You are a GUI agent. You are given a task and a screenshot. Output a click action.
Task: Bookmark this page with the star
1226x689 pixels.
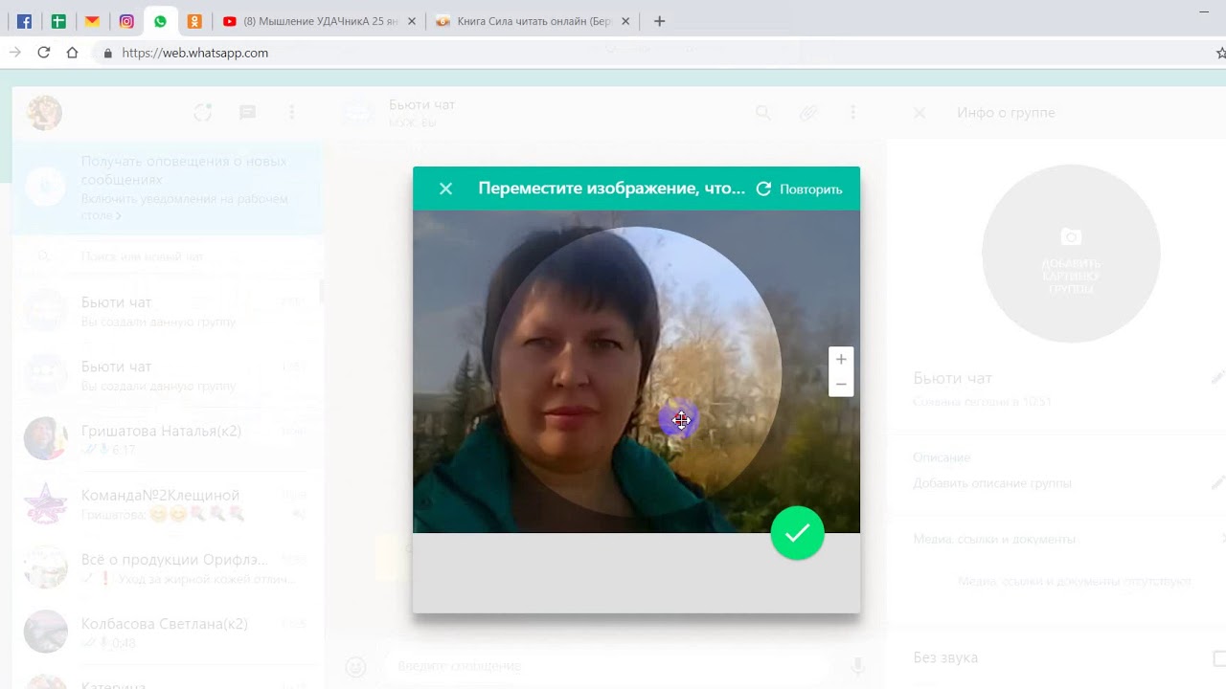(x=1220, y=53)
